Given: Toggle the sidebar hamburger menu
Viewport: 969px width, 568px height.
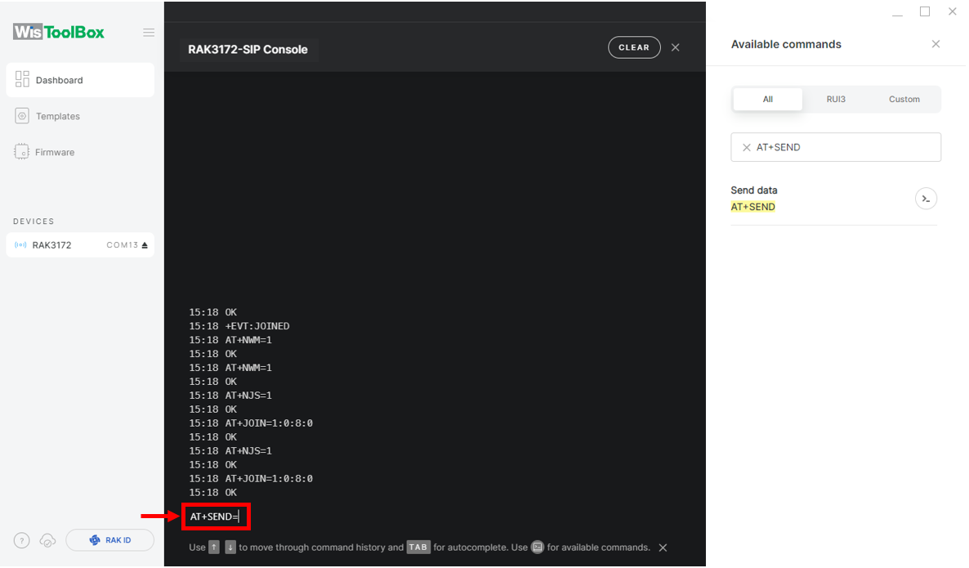Looking at the screenshot, I should click(x=149, y=32).
